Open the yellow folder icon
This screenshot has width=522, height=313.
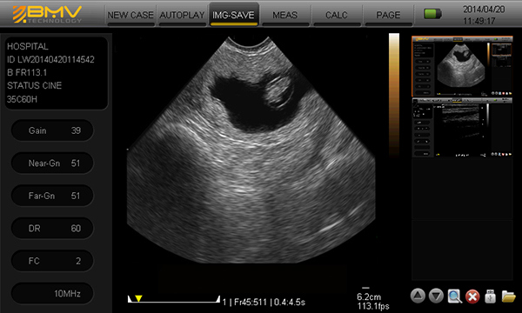(x=508, y=296)
